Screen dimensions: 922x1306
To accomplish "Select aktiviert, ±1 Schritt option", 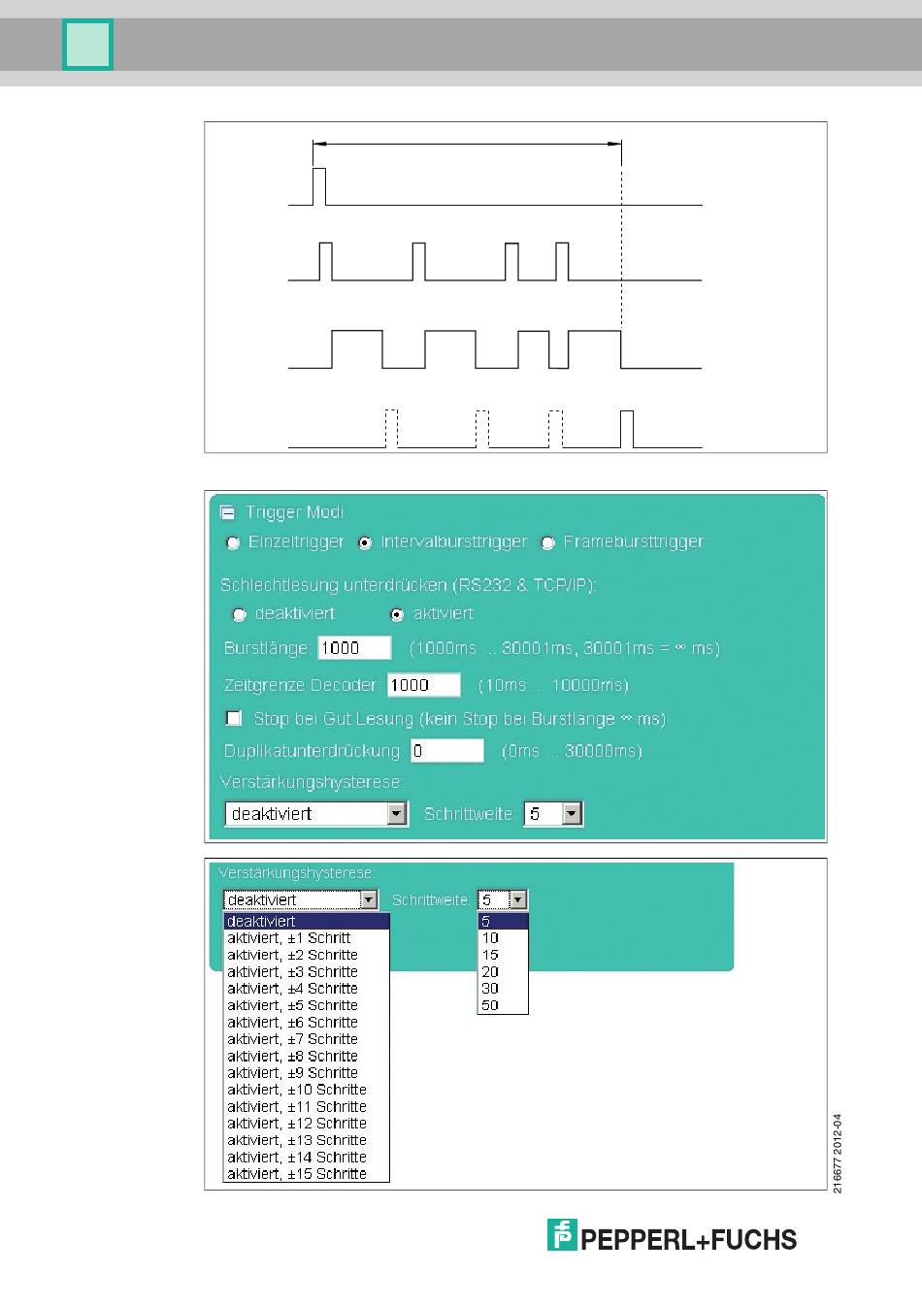I will coord(307,938).
